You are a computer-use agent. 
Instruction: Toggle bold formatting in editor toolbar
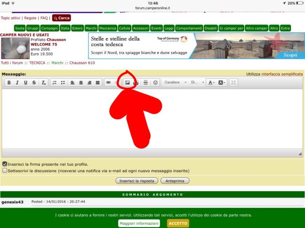8,83
